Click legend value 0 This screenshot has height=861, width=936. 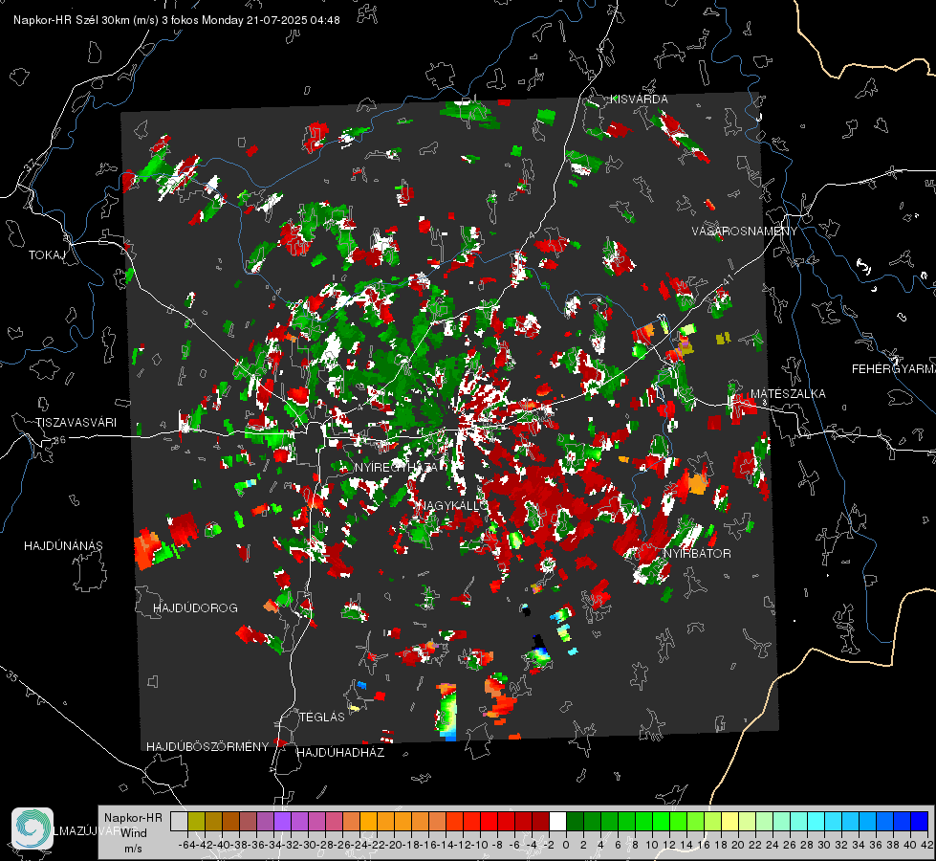point(566,845)
